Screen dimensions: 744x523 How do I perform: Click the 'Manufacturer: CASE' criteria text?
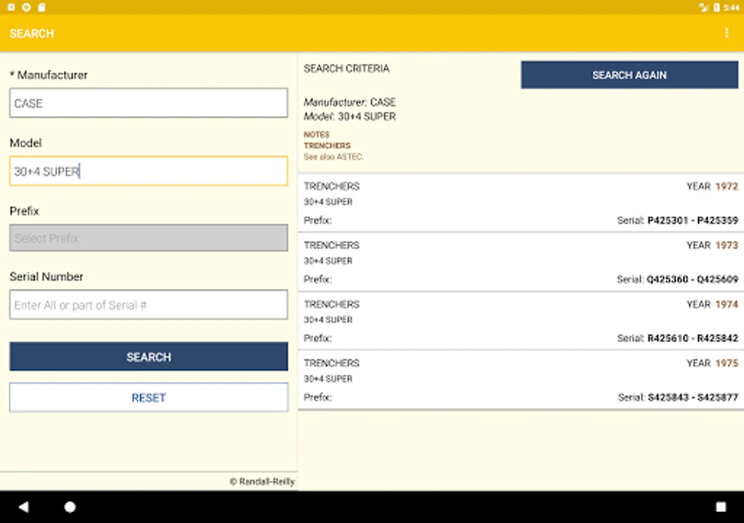point(350,102)
